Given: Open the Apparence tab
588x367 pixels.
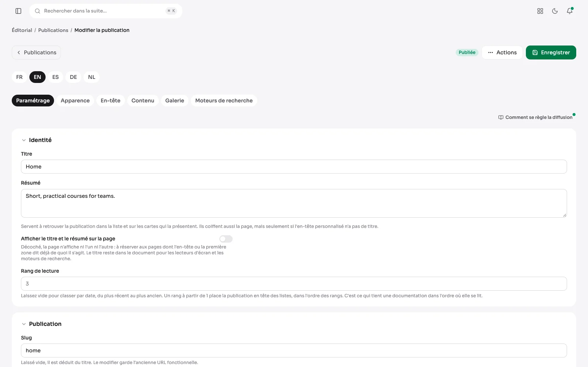Looking at the screenshot, I should point(75,101).
